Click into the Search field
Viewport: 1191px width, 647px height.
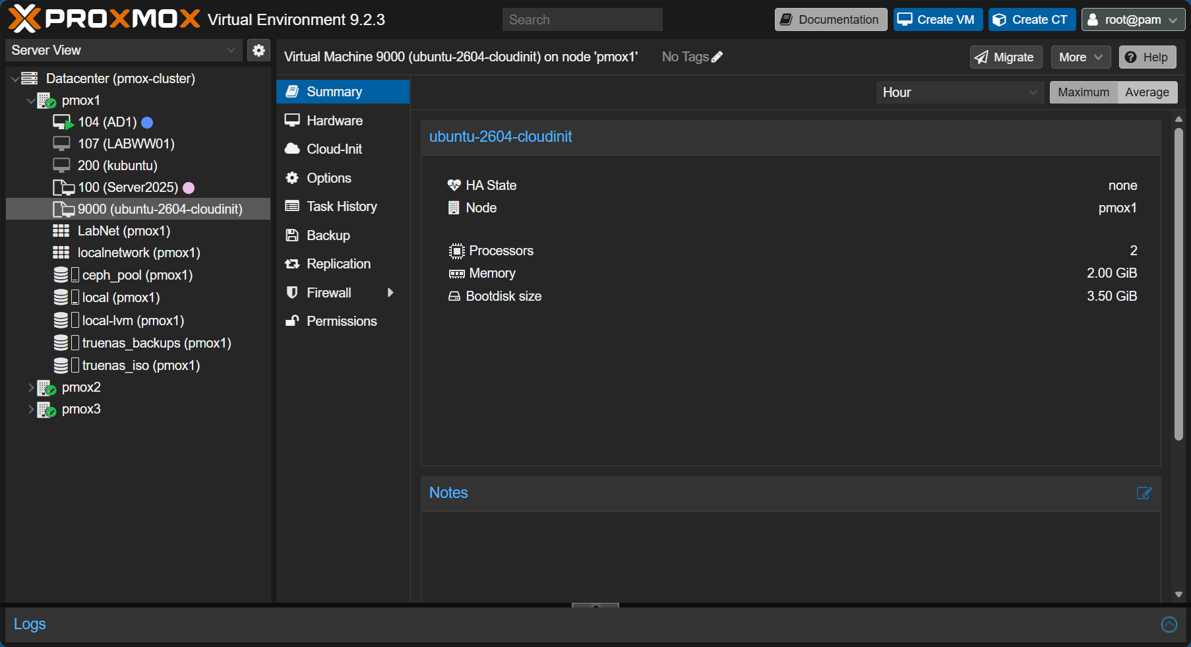[582, 20]
